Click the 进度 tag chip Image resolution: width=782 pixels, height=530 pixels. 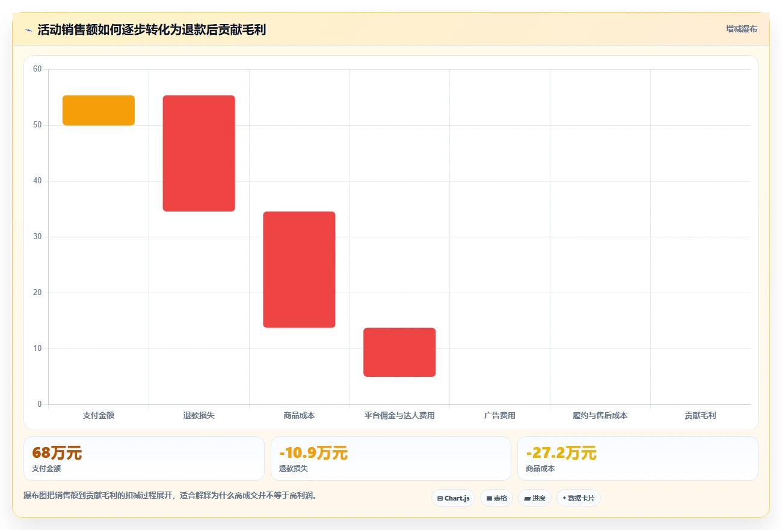(535, 498)
